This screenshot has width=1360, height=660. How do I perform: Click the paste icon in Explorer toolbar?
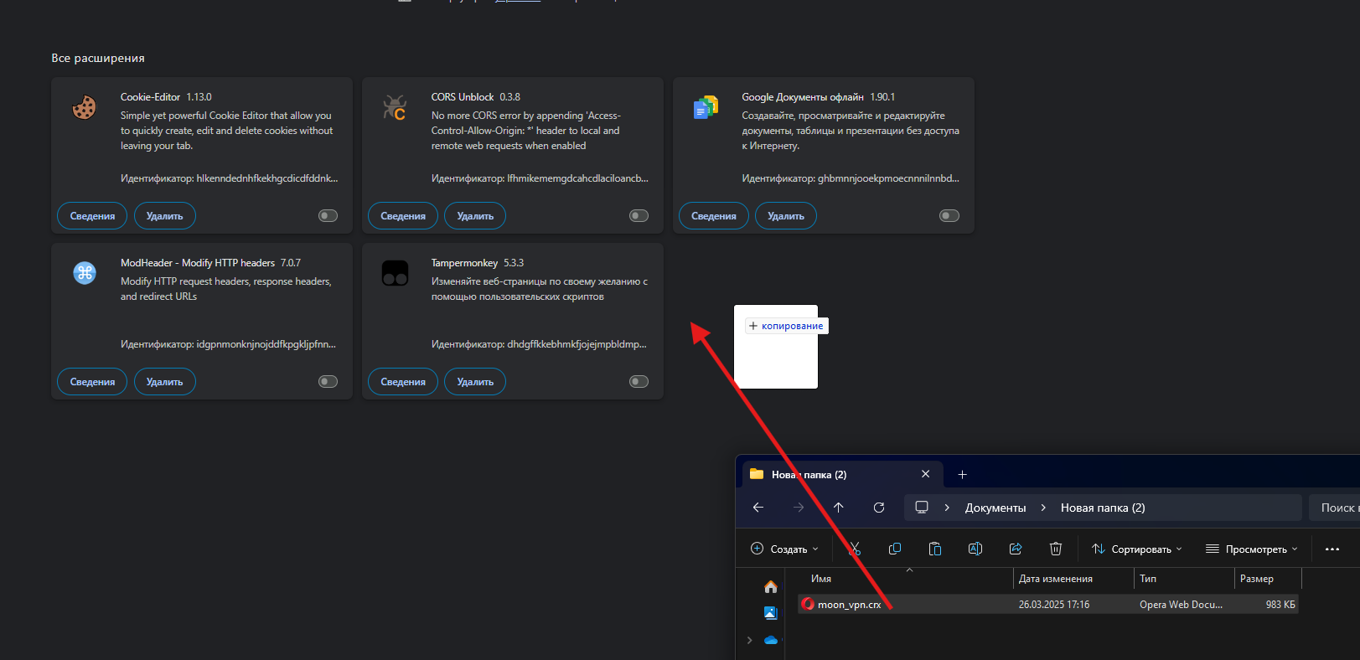pyautogui.click(x=934, y=549)
